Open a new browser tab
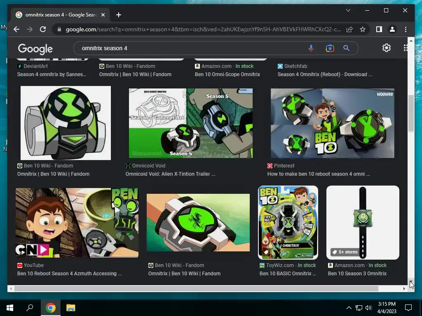The width and height of the screenshot is (422, 316). point(118,15)
